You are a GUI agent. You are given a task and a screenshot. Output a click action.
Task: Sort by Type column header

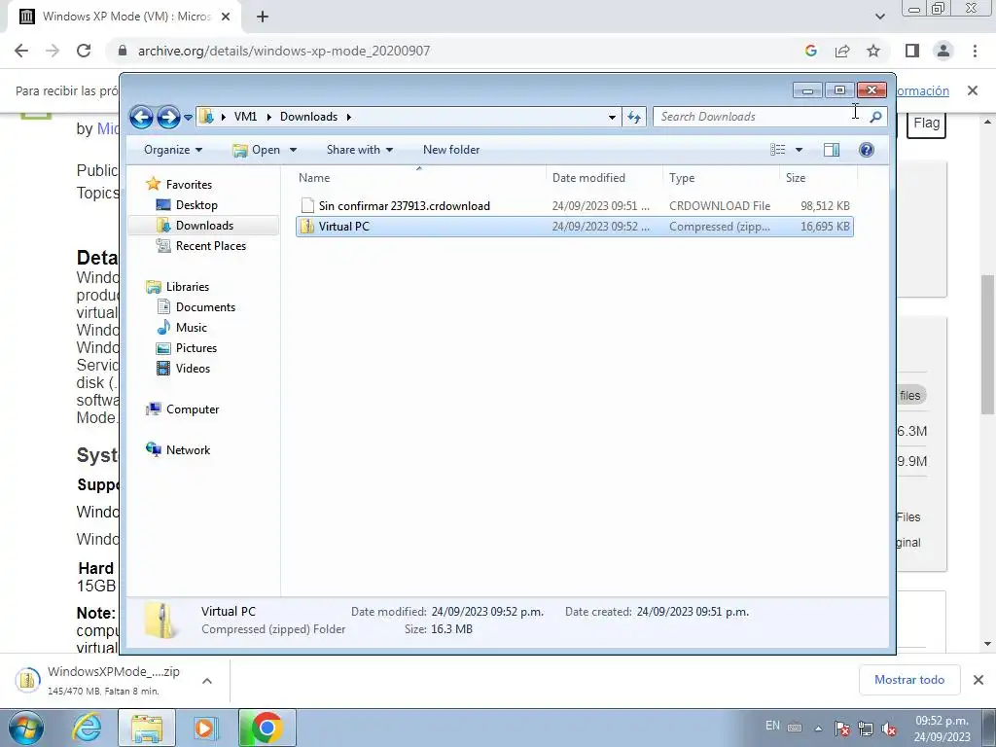pos(721,178)
